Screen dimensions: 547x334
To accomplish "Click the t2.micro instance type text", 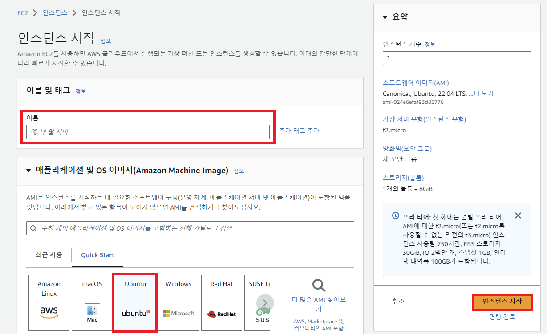I will (x=394, y=130).
